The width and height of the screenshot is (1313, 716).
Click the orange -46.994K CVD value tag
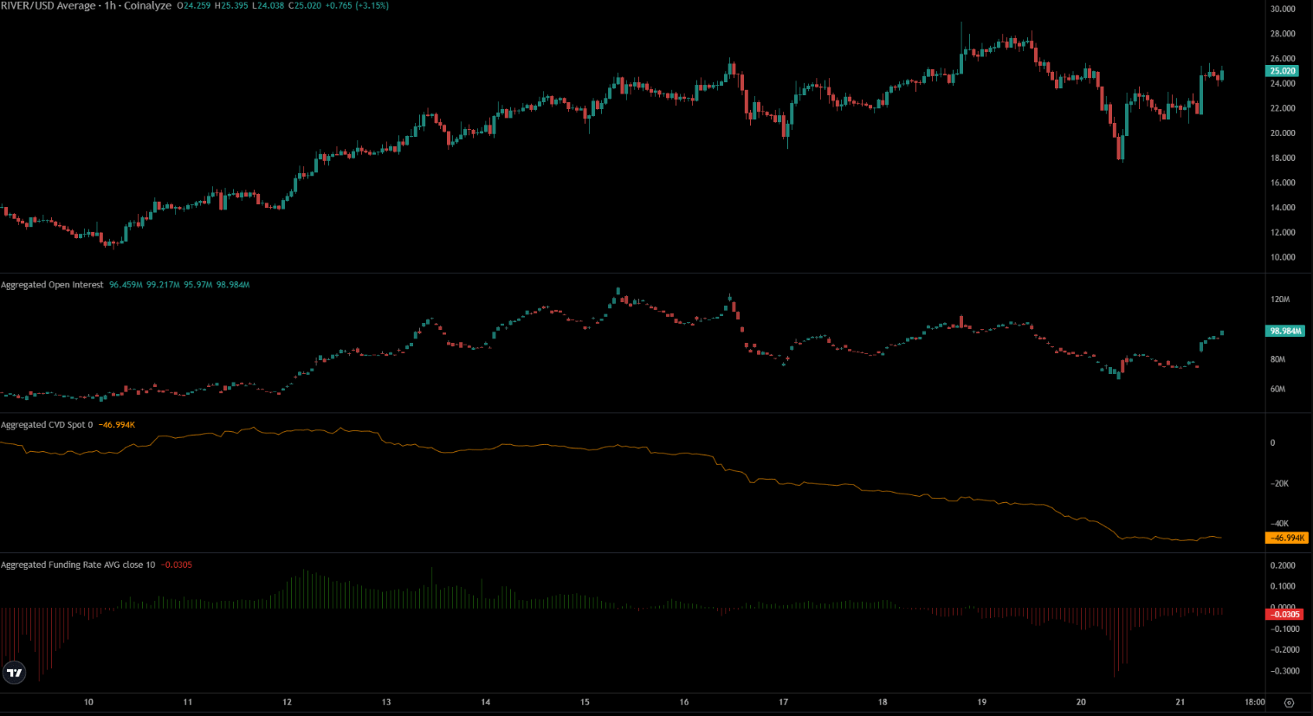1287,538
